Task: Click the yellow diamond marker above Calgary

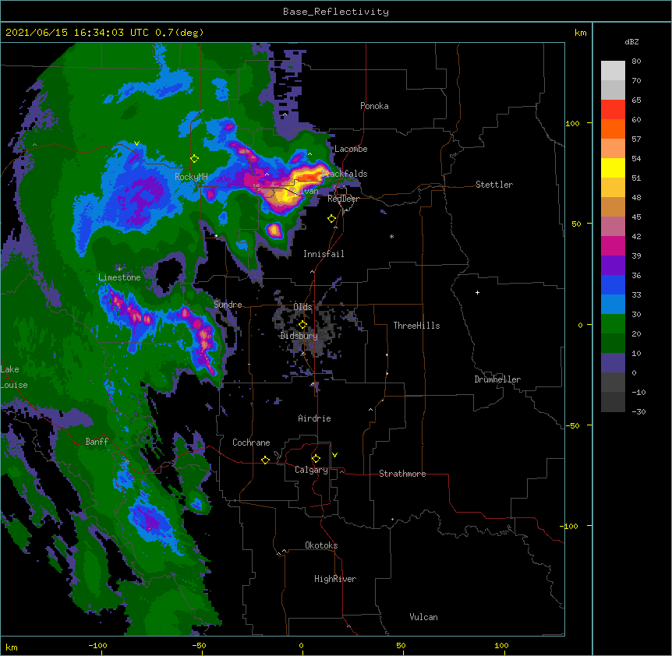Action: pos(316,459)
